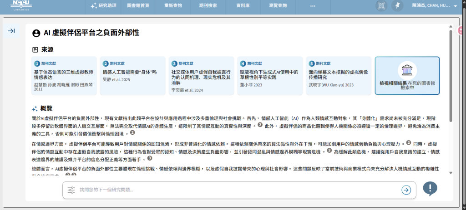
Task: Click the 來源 sources list icon
Action: (x=35, y=49)
